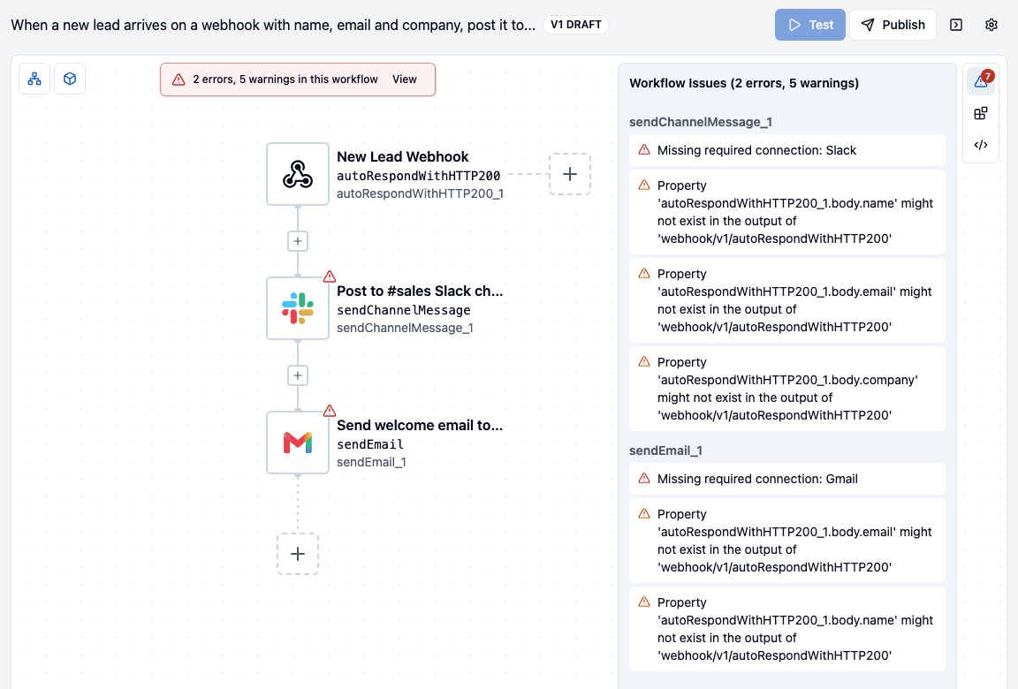Add a step after the Gmail node
The image size is (1018, 689).
[297, 554]
